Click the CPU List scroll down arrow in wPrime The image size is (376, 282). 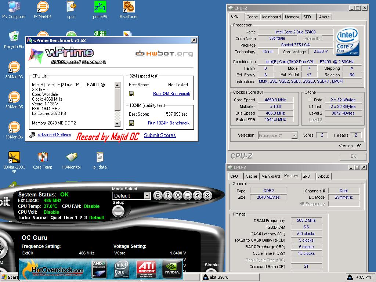coord(117,124)
